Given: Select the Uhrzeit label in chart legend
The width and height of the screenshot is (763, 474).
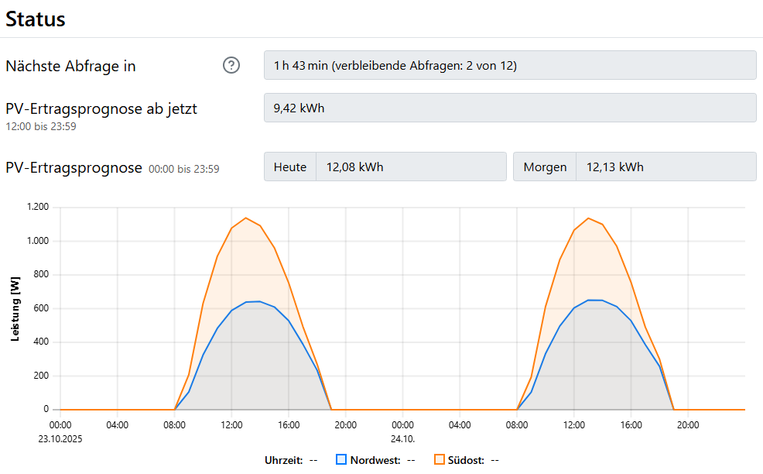Looking at the screenshot, I should click(x=284, y=460).
